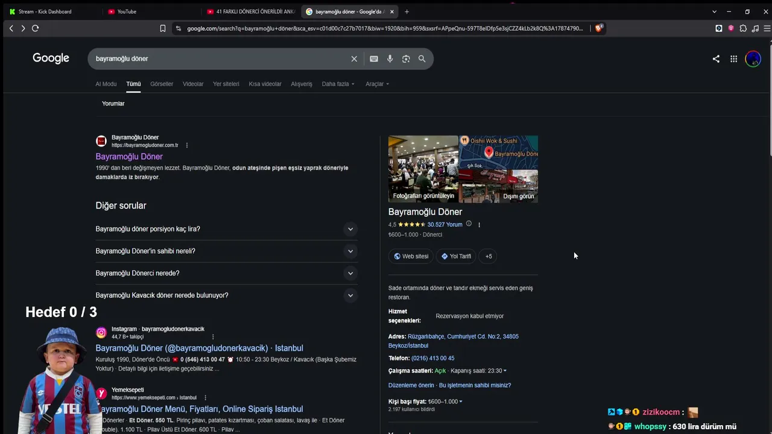Select the 'AI Modu' search tab

point(106,84)
